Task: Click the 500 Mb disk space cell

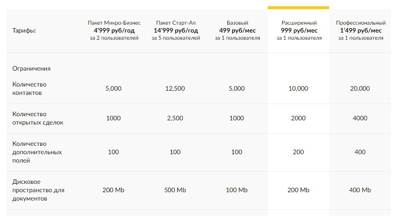Action: pyautogui.click(x=175, y=190)
